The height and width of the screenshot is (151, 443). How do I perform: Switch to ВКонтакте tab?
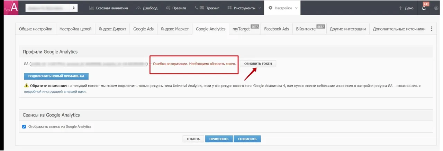[x=309, y=29]
